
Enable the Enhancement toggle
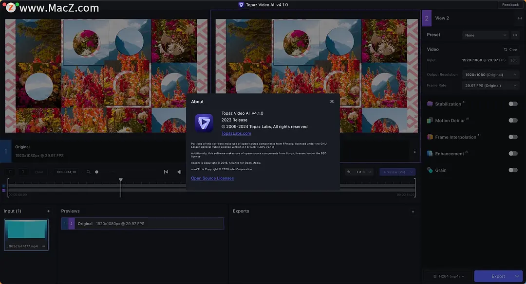click(513, 153)
